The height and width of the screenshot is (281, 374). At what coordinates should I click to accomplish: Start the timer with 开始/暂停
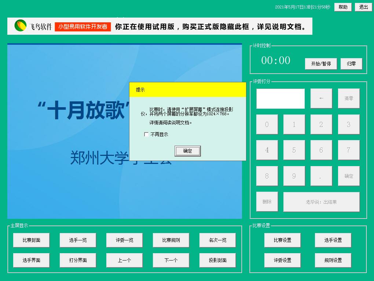tap(320, 64)
